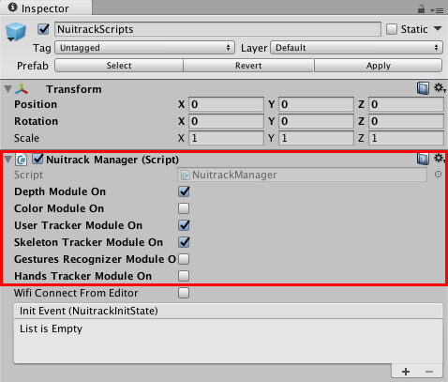Click the C# script icon of Nuitrack Manager
The image size is (448, 382).
[22, 160]
